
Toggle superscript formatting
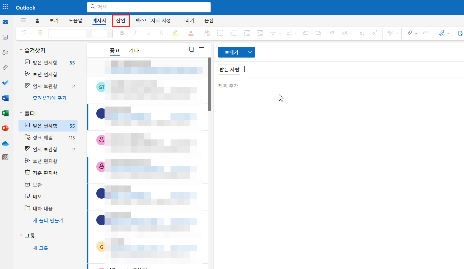(375, 33)
